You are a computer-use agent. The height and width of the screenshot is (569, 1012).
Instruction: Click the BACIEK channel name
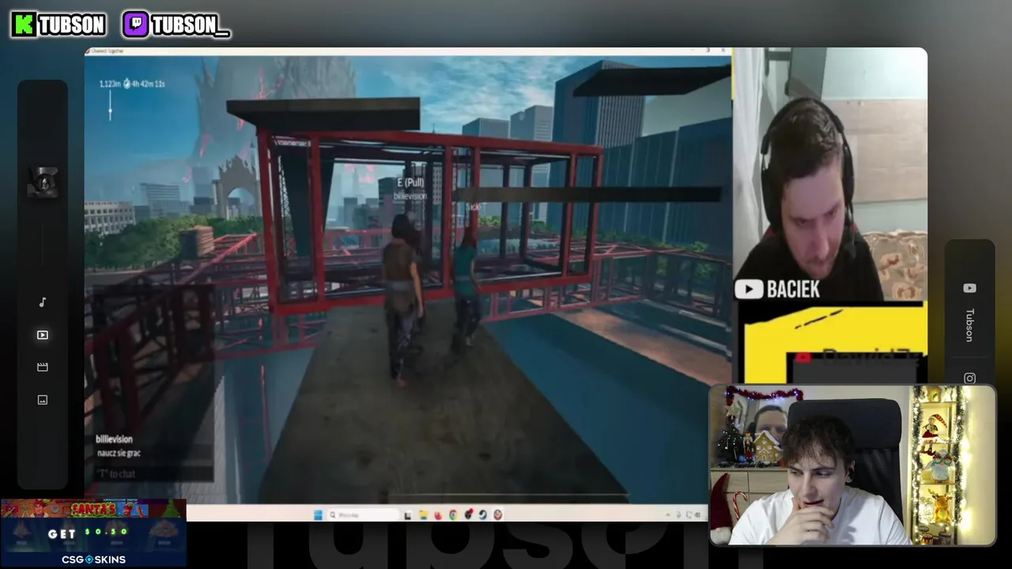793,289
